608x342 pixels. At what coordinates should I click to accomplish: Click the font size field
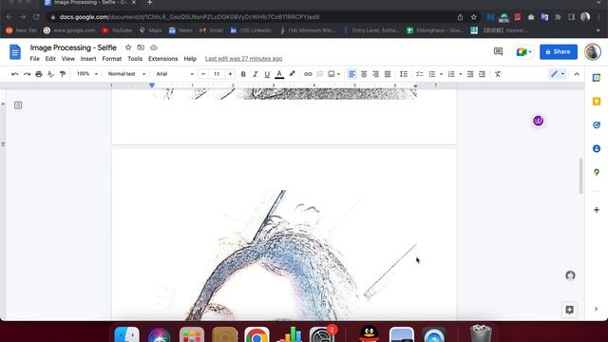pos(217,74)
